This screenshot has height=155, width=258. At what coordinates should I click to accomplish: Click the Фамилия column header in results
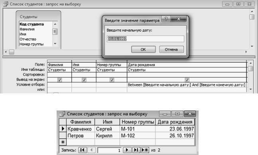[81, 122]
